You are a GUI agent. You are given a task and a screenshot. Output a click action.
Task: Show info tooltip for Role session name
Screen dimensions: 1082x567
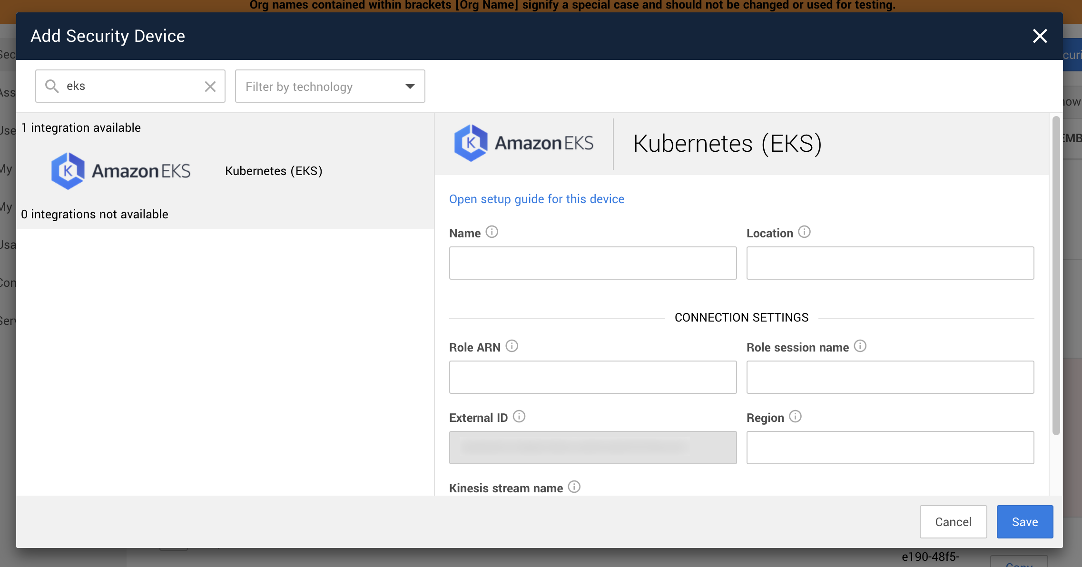pos(860,346)
